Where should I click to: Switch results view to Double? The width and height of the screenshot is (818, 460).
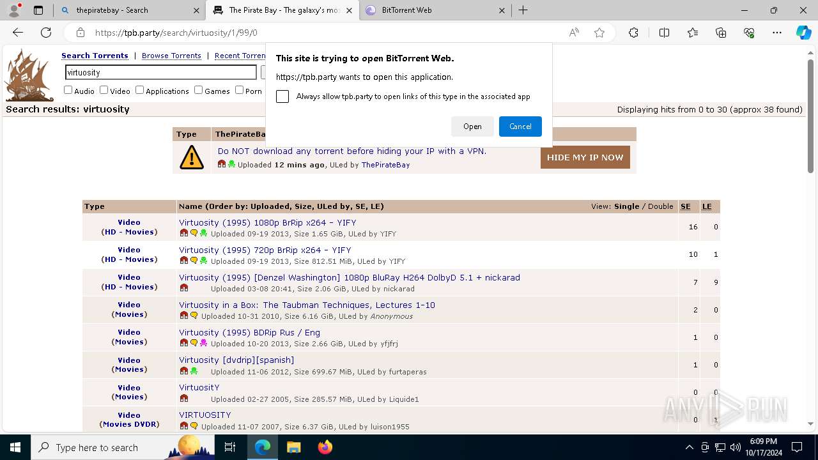click(660, 206)
